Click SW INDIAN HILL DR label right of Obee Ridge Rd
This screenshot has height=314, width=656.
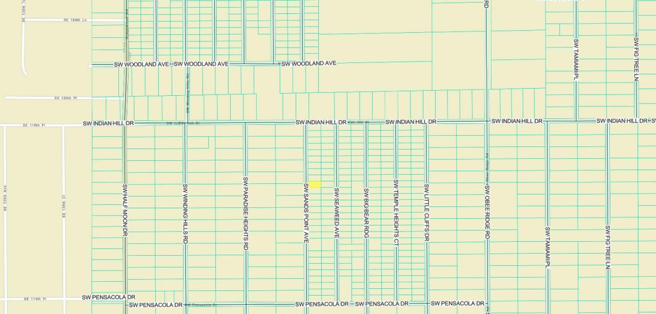point(517,121)
